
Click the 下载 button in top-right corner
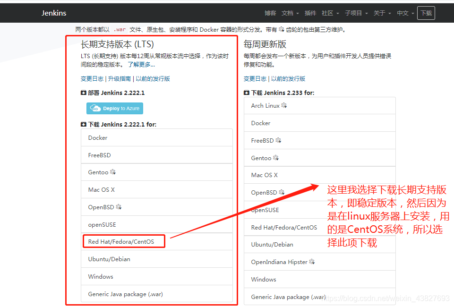click(426, 13)
